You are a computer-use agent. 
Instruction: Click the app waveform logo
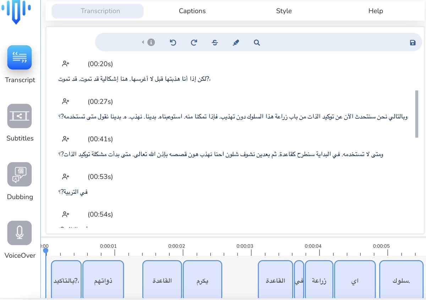coord(16,12)
